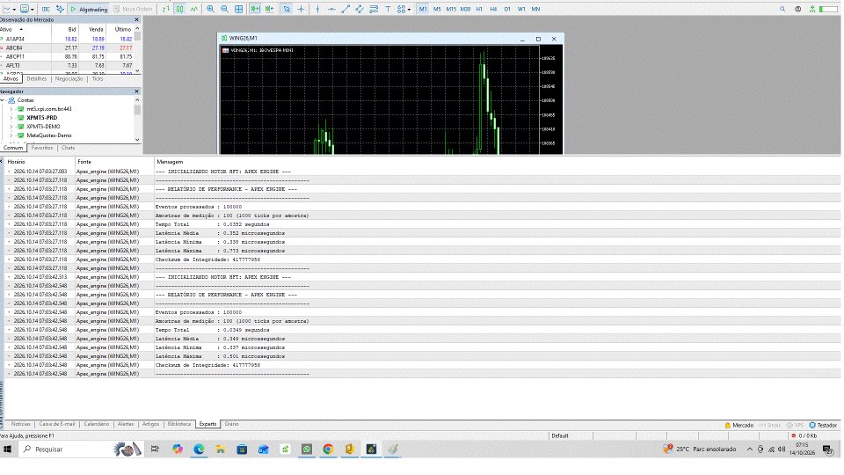The image size is (844, 475).
Task: Open the Detalhes tab
Action: 37,78
